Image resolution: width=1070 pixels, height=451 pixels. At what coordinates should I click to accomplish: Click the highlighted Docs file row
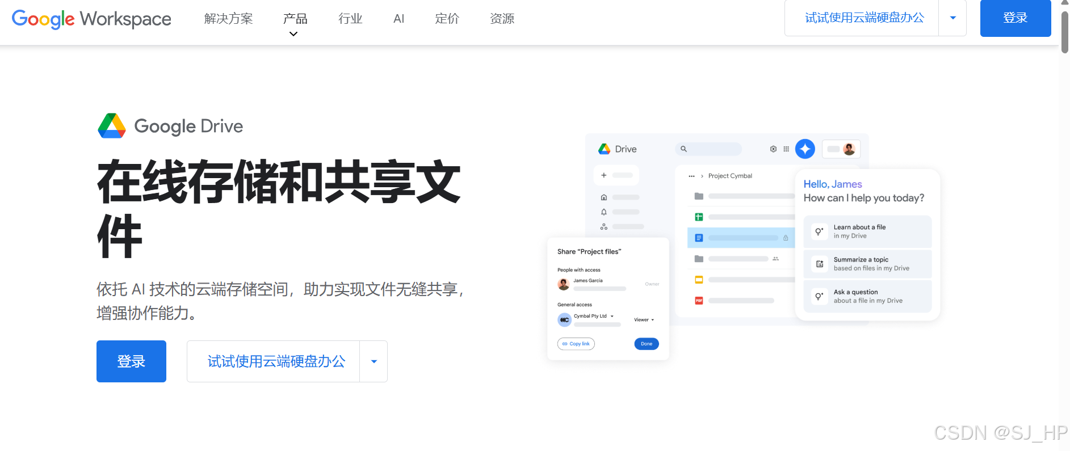(741, 238)
